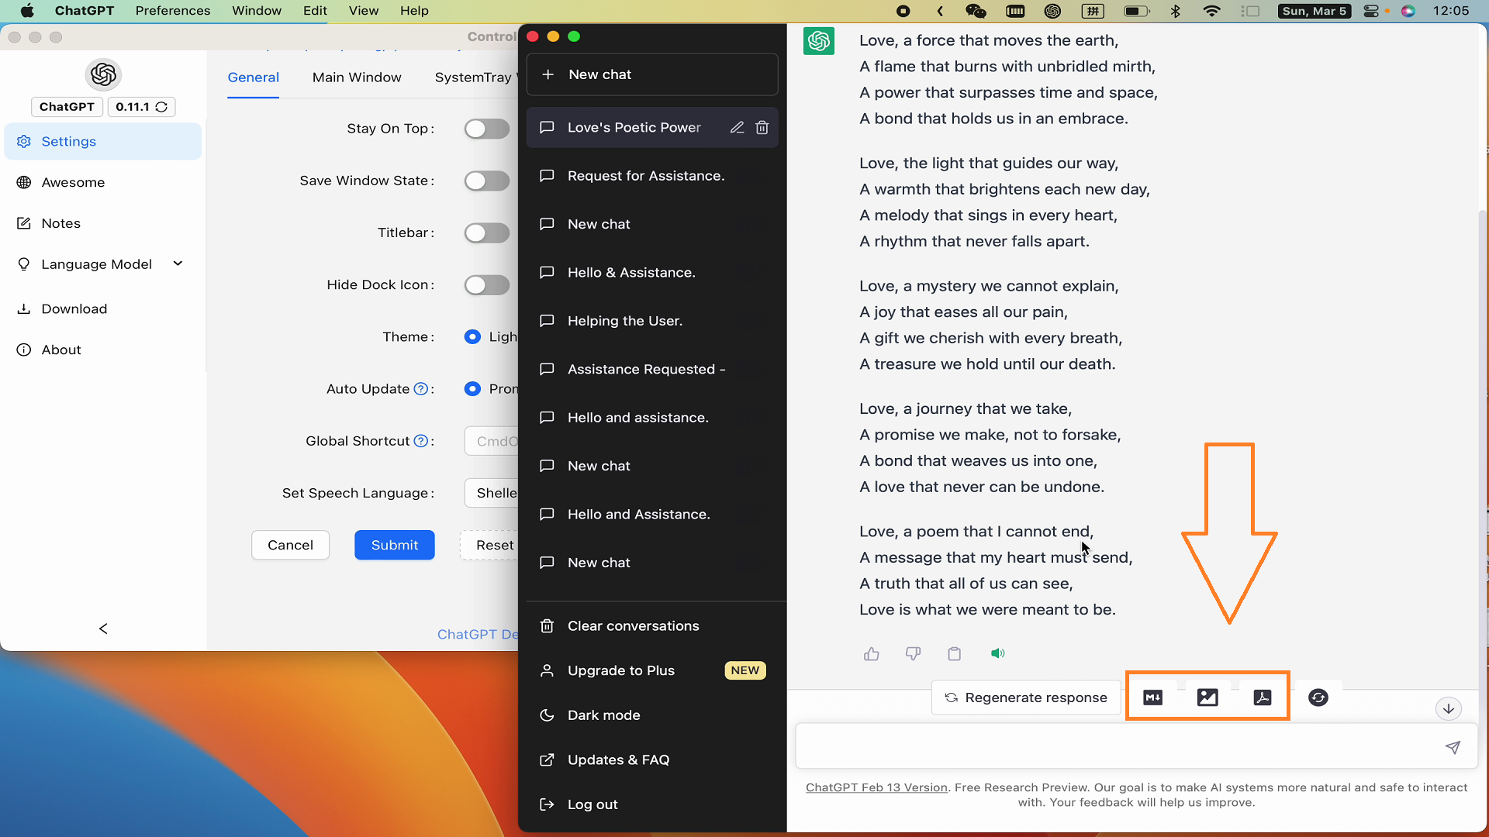Switch to the Main Window tab
The height and width of the screenshot is (837, 1489).
357,77
